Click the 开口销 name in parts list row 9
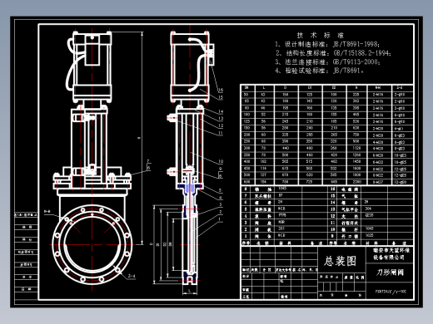Image resolution: width=433 pixels, height=324 pixels. tap(350, 236)
